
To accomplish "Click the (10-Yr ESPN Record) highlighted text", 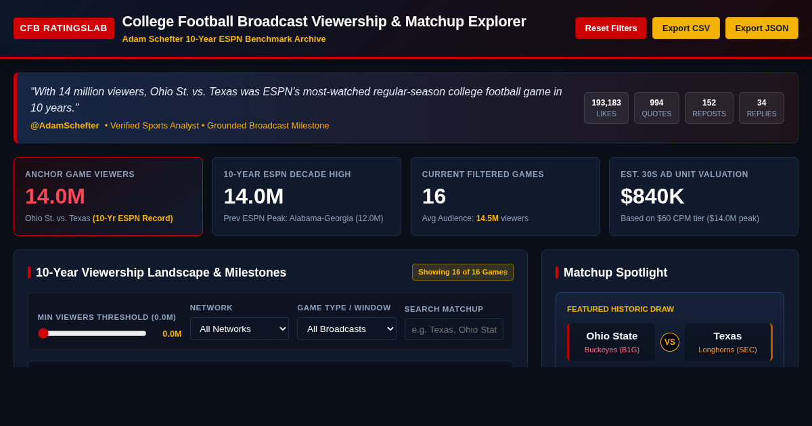I will (x=133, y=218).
